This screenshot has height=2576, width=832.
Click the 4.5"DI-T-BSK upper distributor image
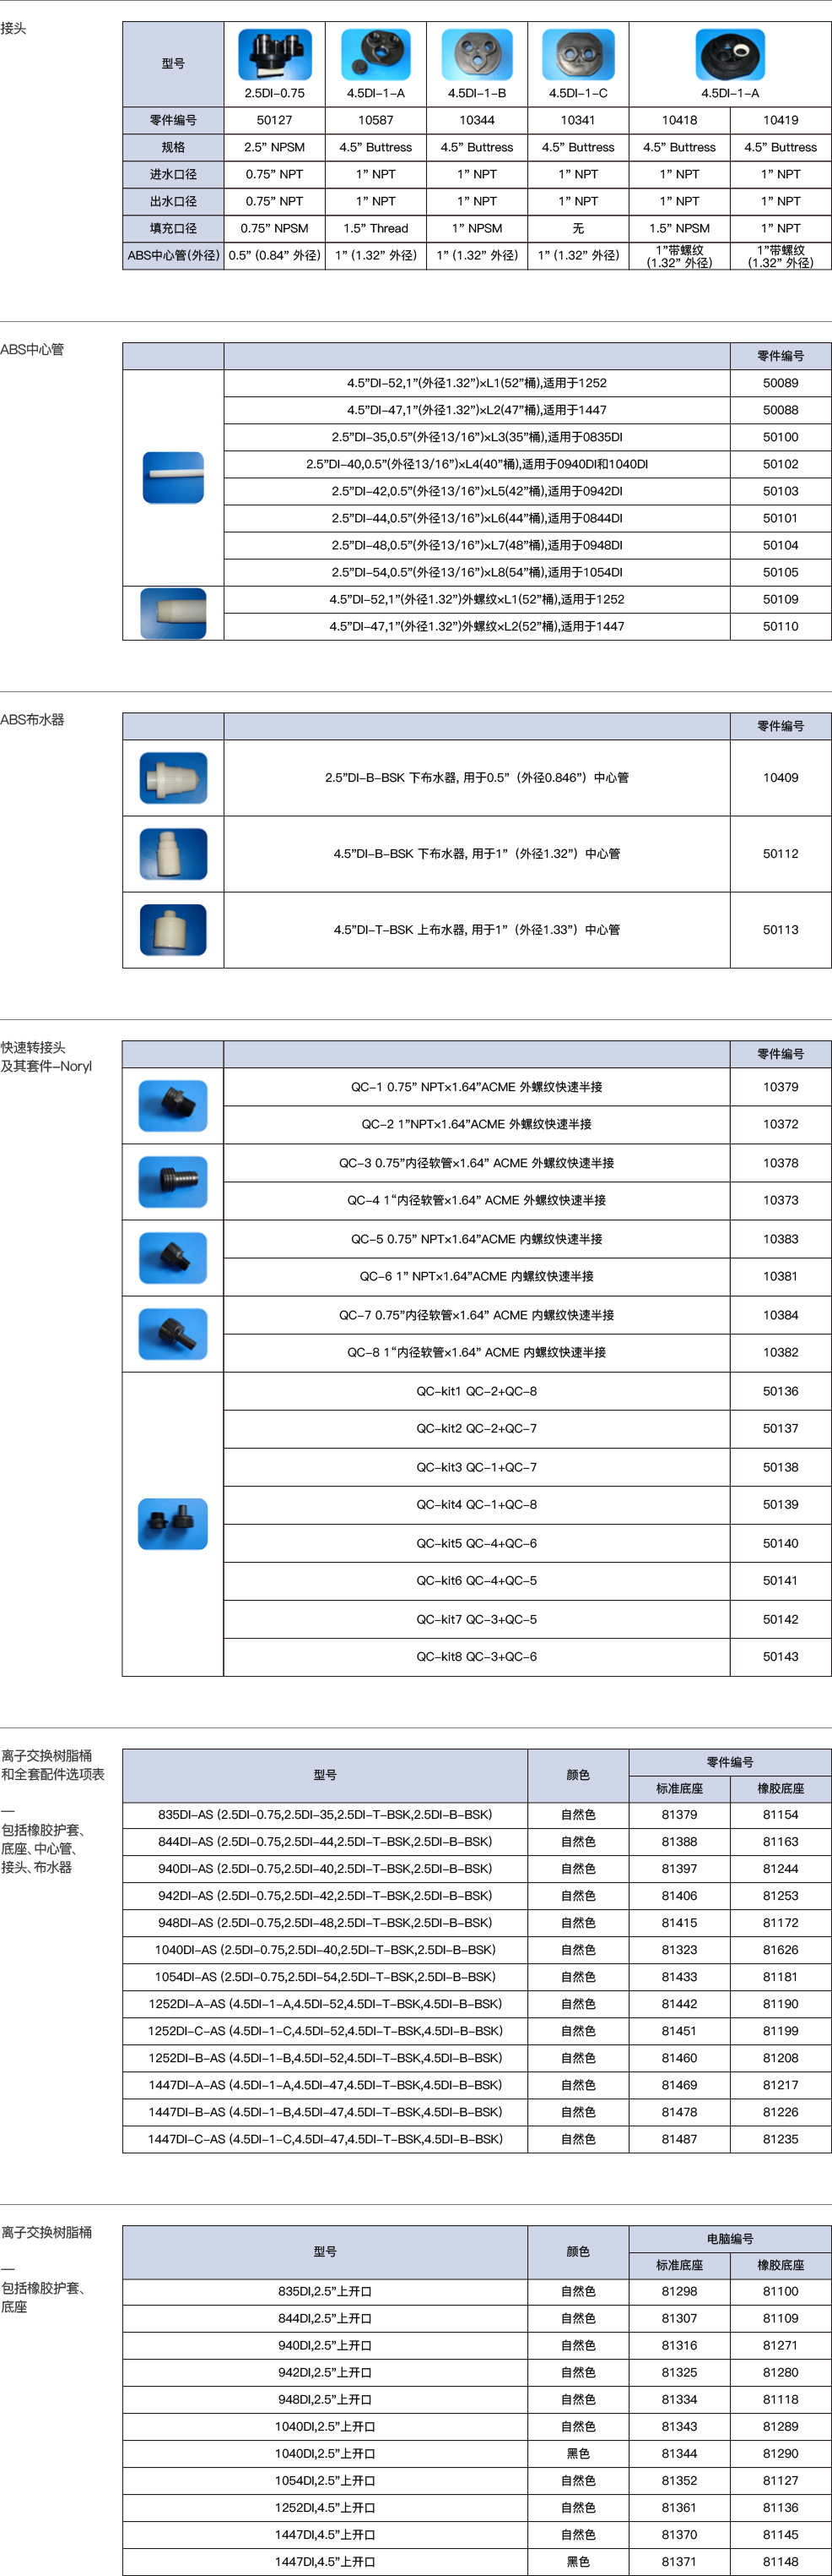point(173,929)
